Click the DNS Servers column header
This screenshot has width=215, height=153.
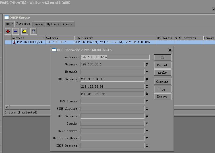coord(114,38)
